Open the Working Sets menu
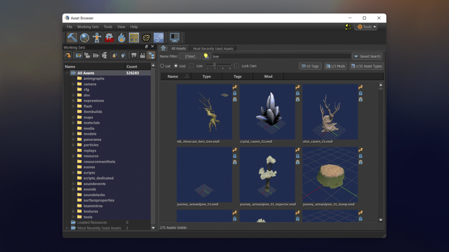The image size is (449, 252). 88,26
